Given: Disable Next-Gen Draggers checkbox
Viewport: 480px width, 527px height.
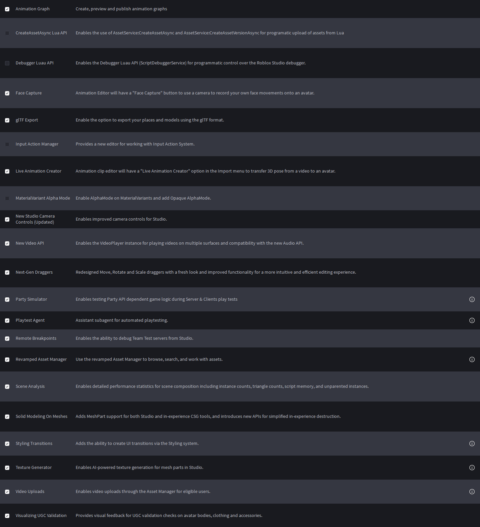Looking at the screenshot, I should [x=7, y=272].
